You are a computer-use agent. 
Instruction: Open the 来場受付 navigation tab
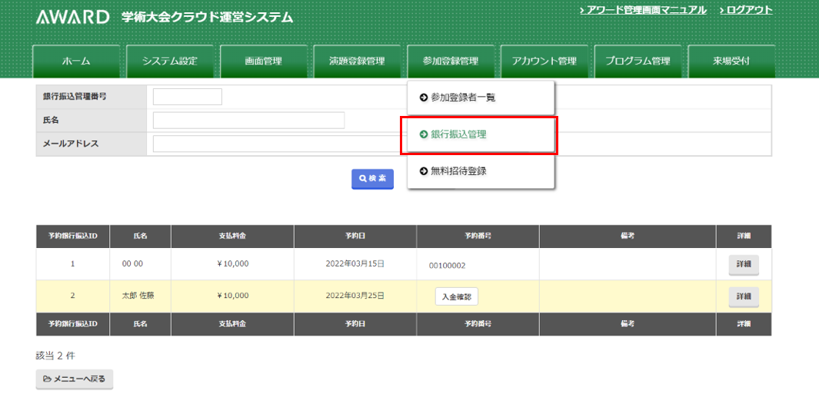pos(731,61)
